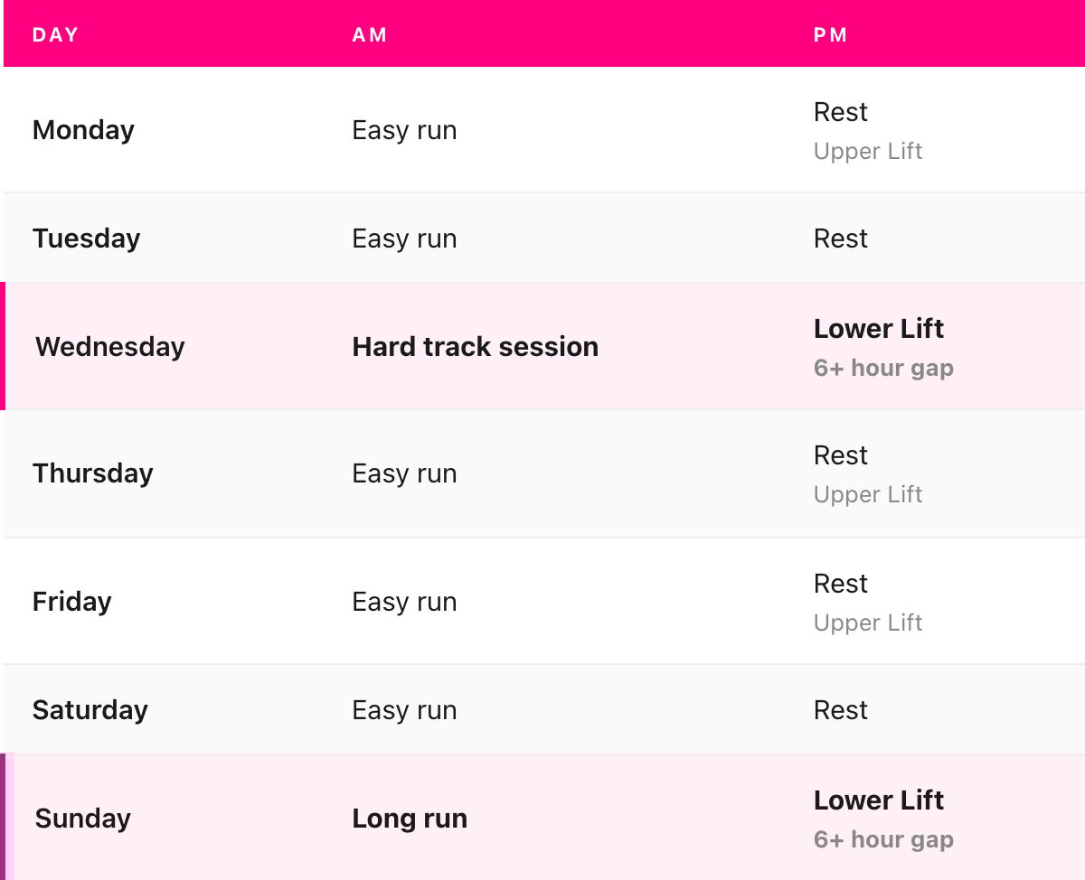Click Sunday's Lower Lift entry
This screenshot has width=1085, height=880.
tap(879, 800)
